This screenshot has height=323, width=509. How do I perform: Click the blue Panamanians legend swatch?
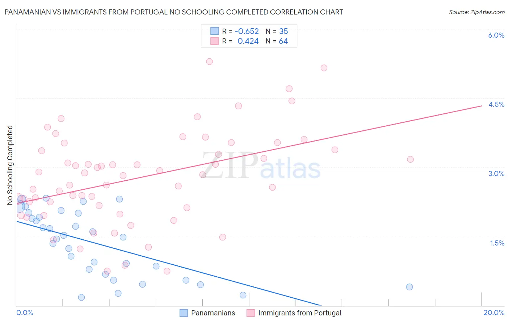(184, 313)
